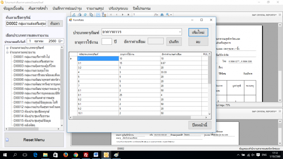Select D0016 คลังพัสดุ in tree
The image size is (283, 159).
coord(24,125)
